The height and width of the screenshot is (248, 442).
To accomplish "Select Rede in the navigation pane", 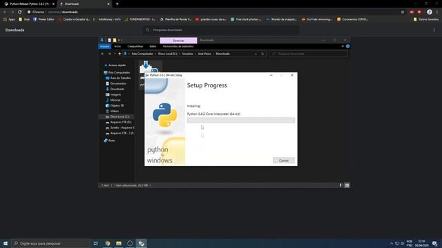I will coord(111,141).
